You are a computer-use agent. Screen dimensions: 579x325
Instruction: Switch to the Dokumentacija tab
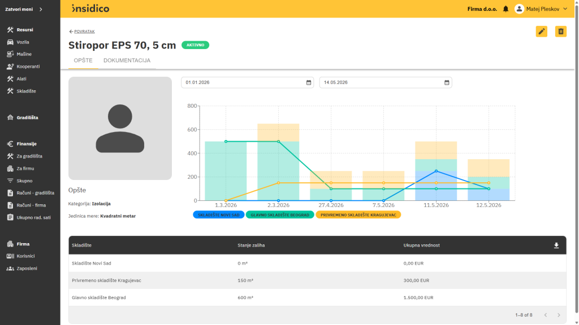point(127,60)
